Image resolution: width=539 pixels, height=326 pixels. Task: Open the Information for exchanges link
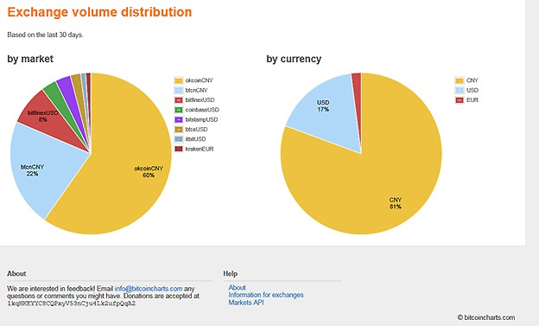click(x=266, y=295)
